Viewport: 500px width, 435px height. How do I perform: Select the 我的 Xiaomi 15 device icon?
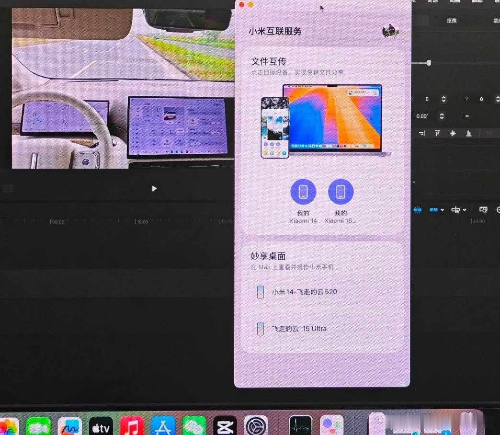click(341, 192)
